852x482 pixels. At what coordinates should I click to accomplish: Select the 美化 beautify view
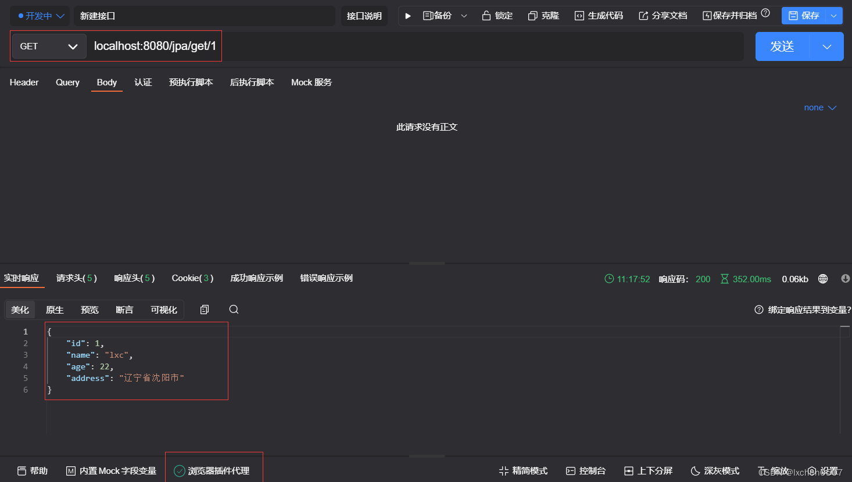(20, 310)
